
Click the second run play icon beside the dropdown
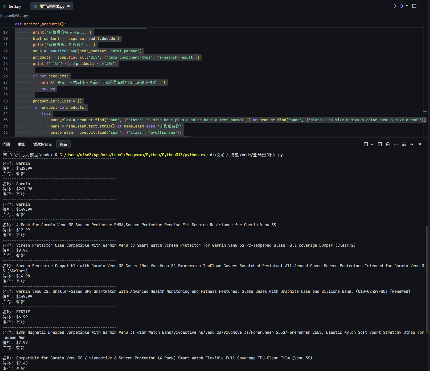402,6
